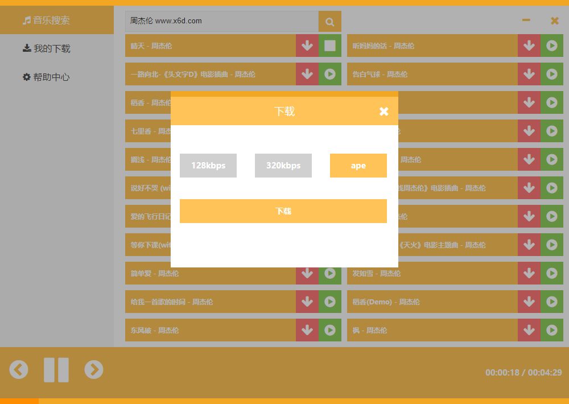Pause the current track
This screenshot has width=569, height=404.
click(56, 370)
